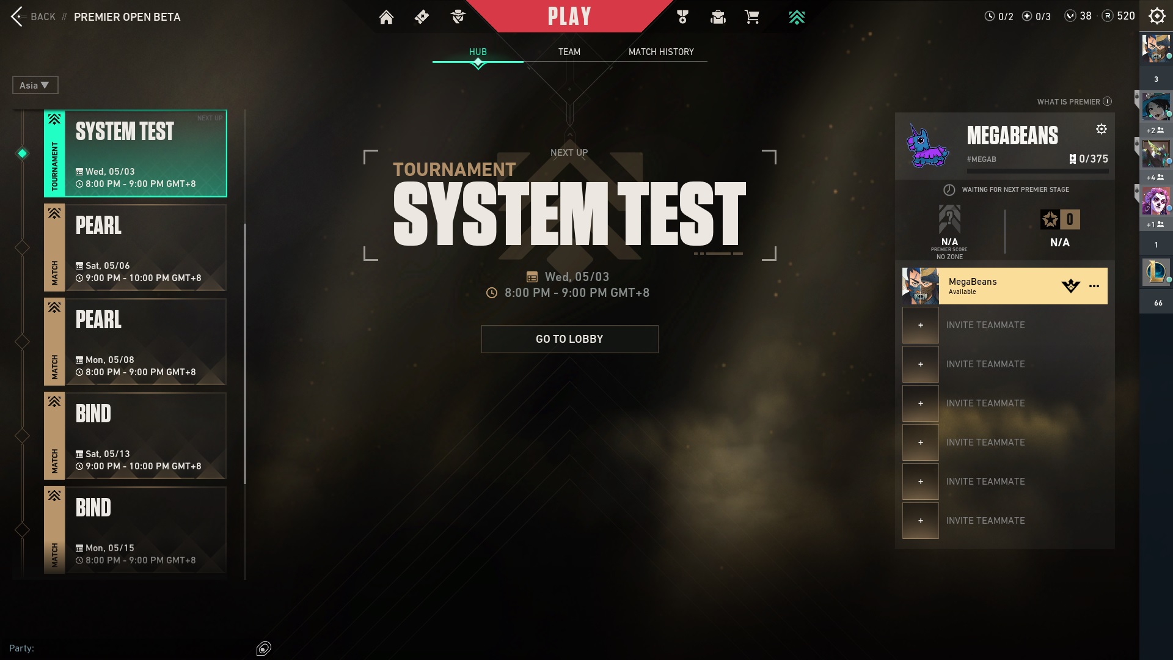Click the Home navigation icon
The height and width of the screenshot is (660, 1173).
(386, 17)
